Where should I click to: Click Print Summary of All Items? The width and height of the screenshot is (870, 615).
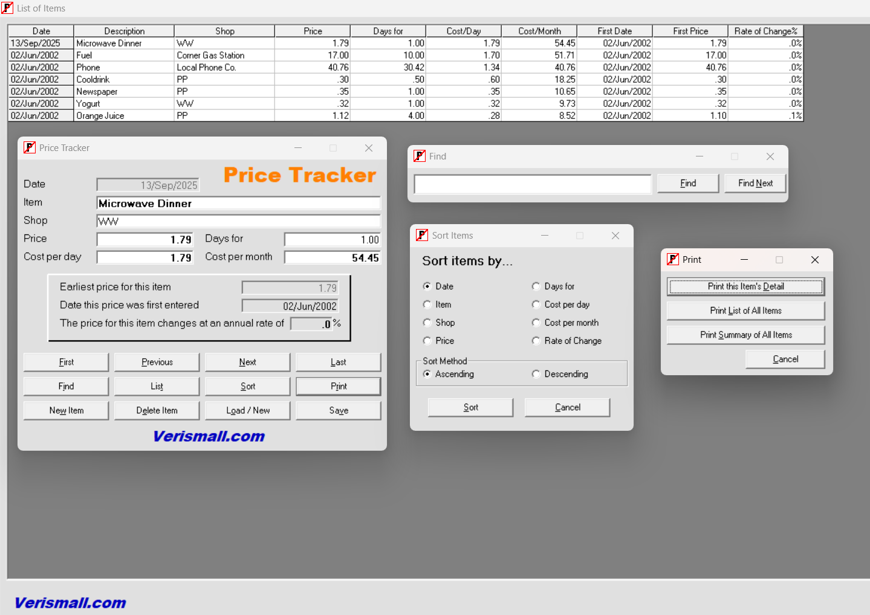pos(745,335)
